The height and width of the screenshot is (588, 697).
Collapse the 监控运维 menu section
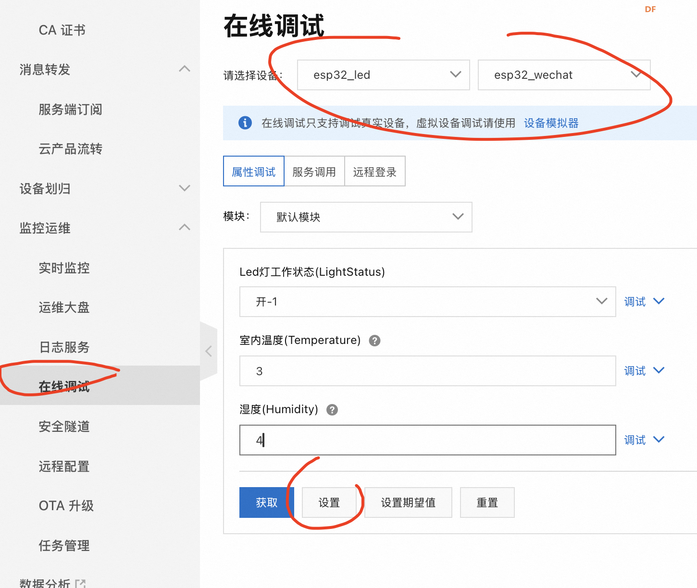[x=185, y=227]
